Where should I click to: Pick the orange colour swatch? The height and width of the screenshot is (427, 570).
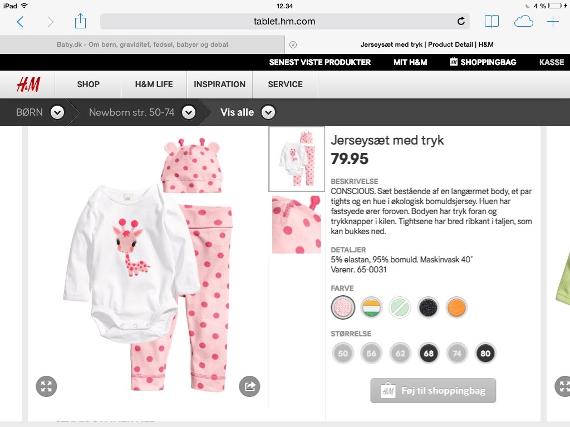[x=456, y=307]
